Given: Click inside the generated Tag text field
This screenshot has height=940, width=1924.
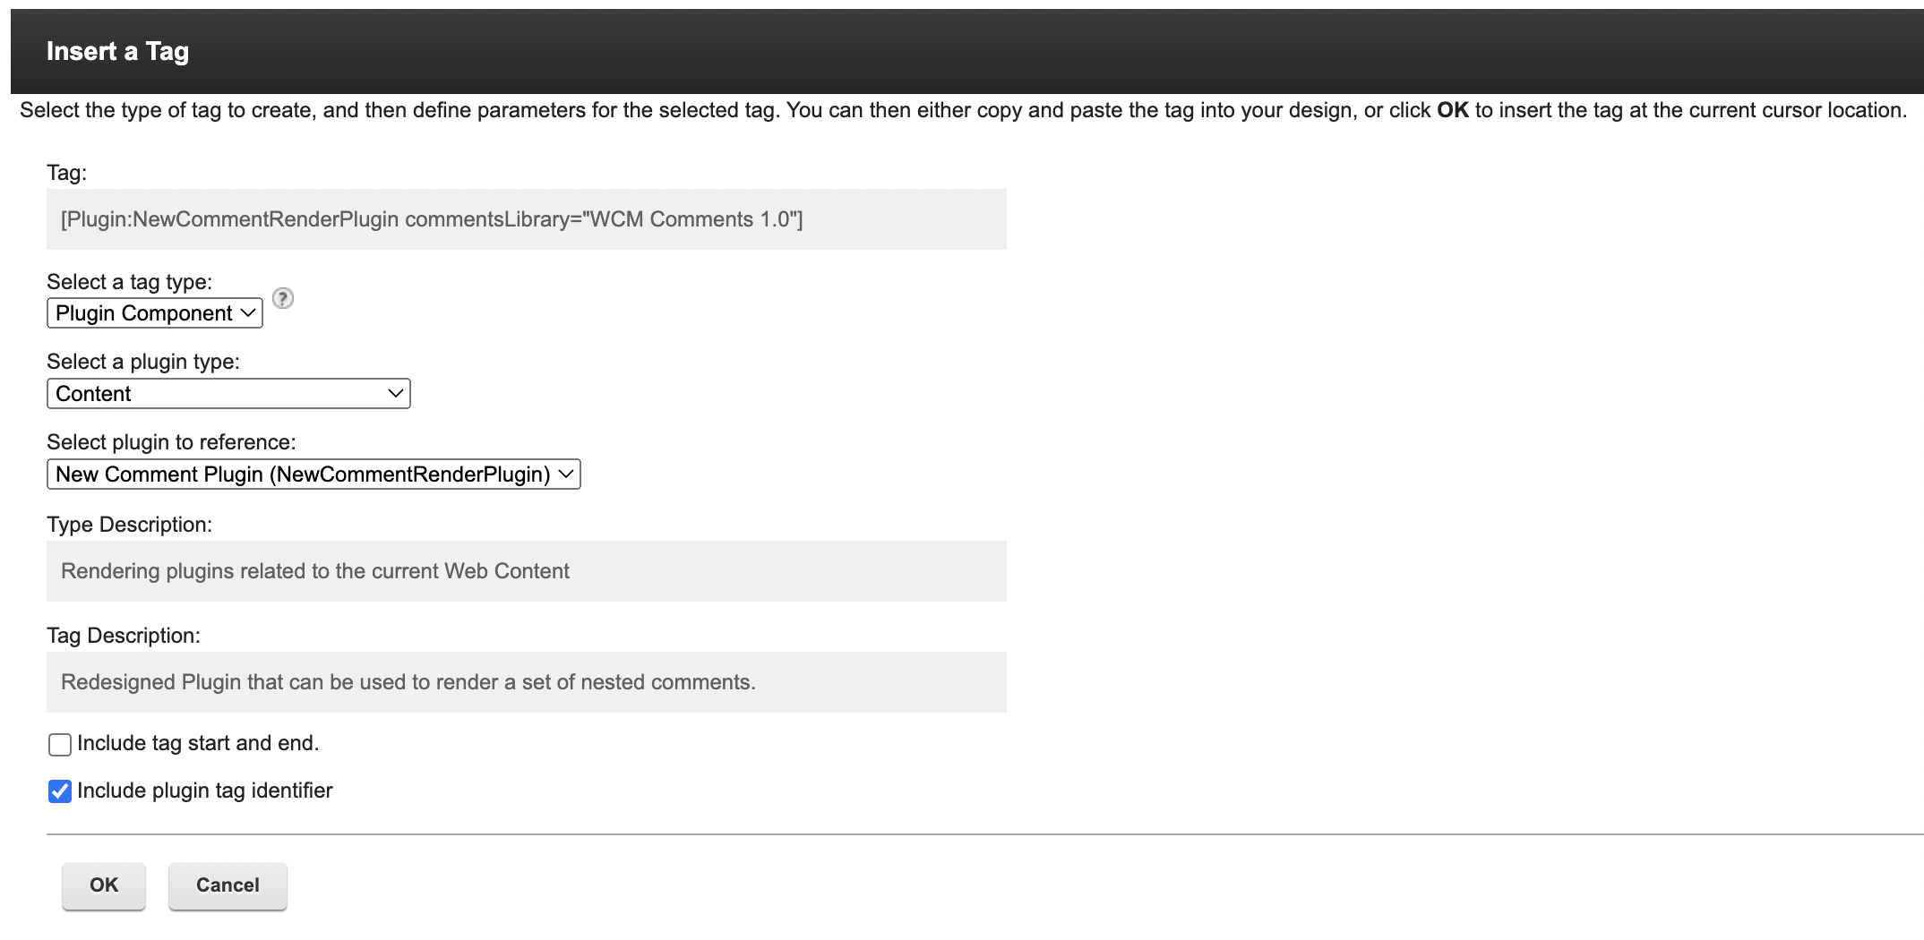Looking at the screenshot, I should (x=526, y=219).
